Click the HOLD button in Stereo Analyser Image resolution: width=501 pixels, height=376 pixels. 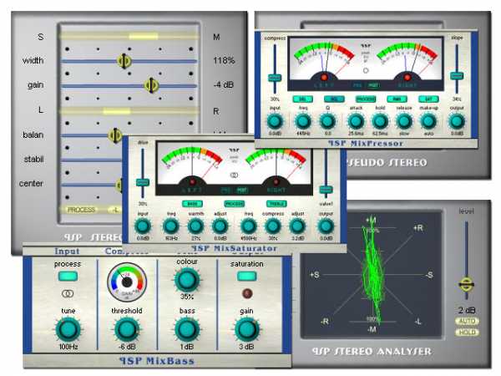[467, 333]
